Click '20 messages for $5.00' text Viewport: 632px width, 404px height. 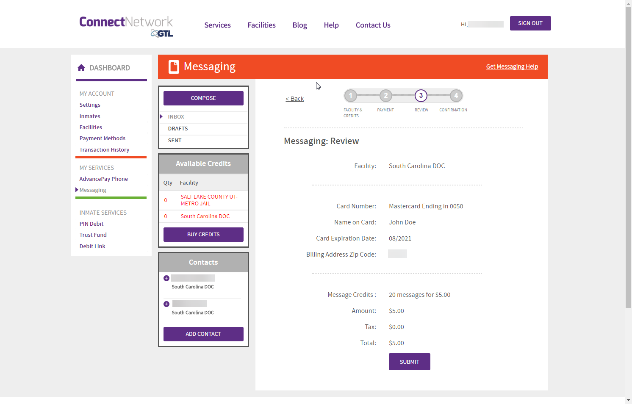tap(419, 295)
